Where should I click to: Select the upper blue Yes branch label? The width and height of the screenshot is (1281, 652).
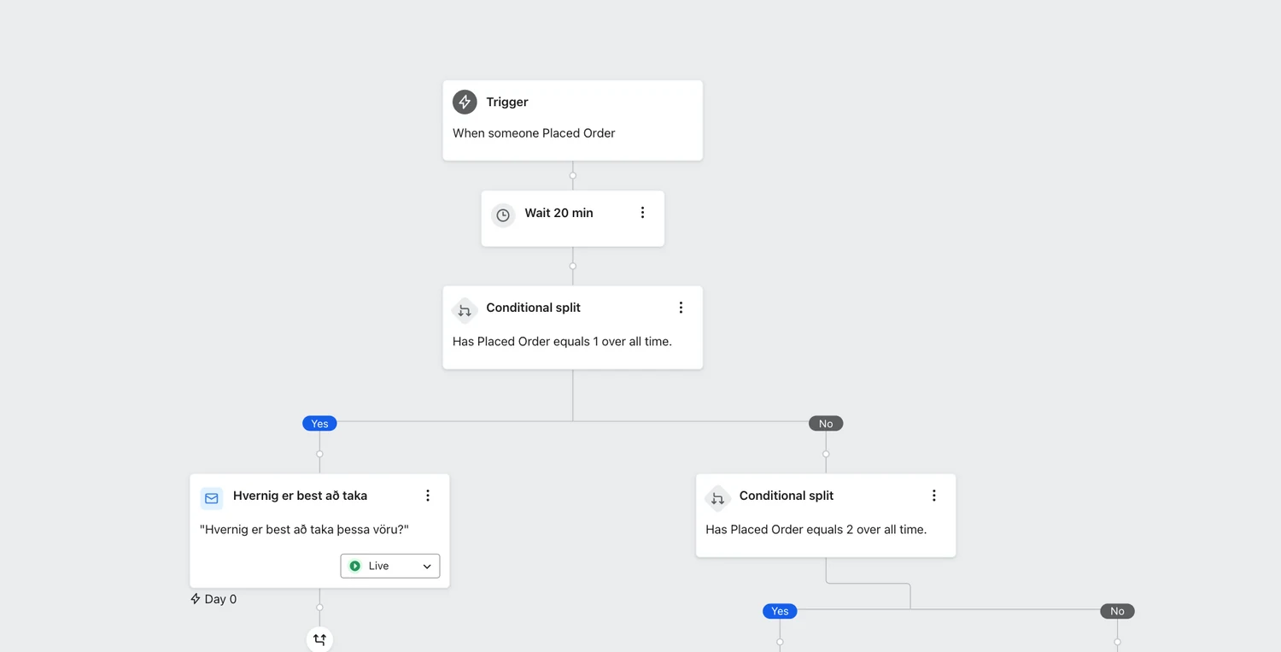(319, 424)
